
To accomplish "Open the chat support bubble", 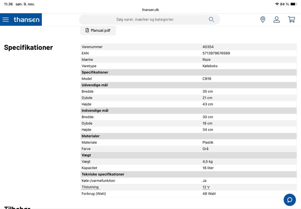I will click(290, 200).
